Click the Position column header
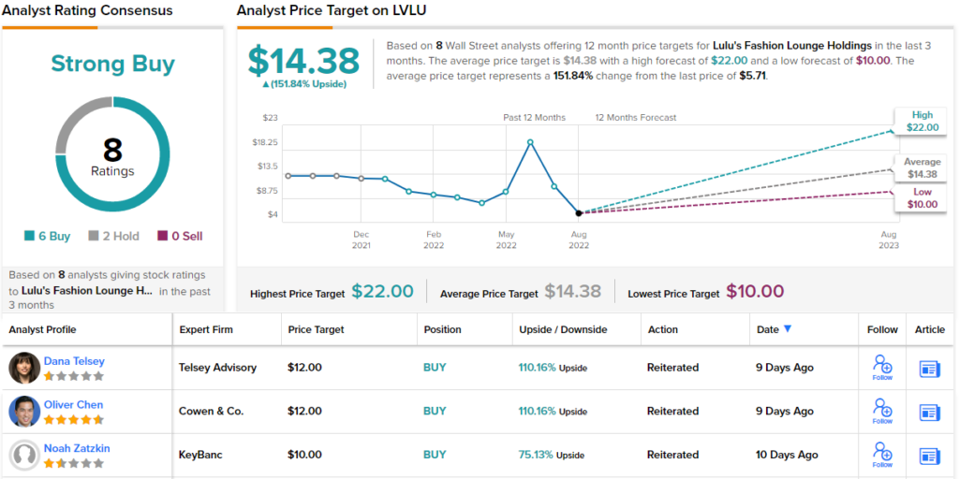Viewport: 959px width, 479px height. [x=442, y=329]
